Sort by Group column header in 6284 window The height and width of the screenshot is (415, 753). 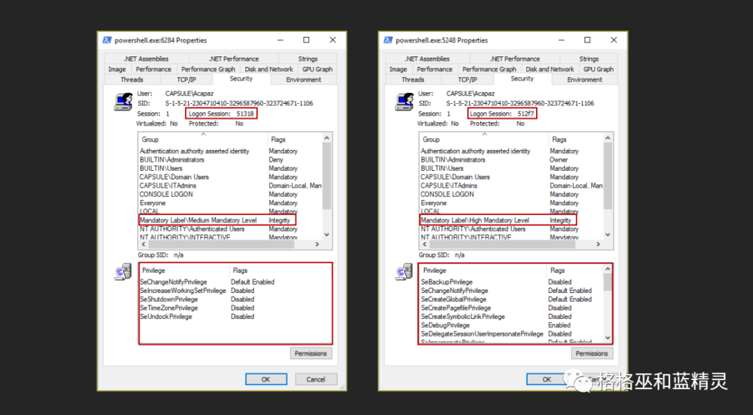click(203, 139)
